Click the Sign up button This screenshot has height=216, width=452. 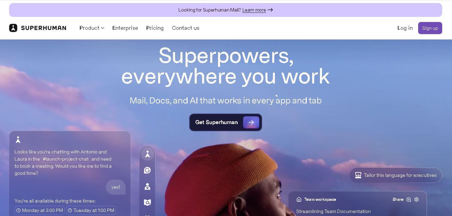(430, 28)
